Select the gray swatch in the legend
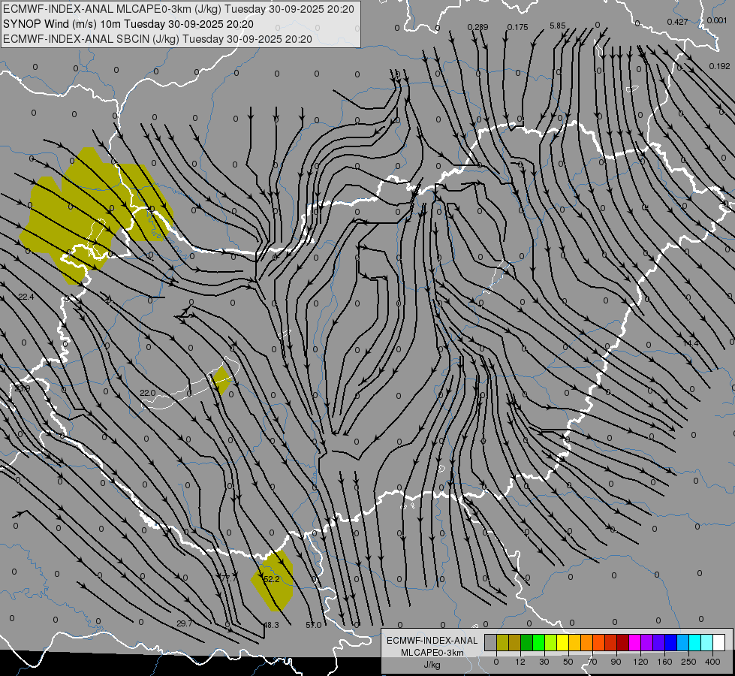This screenshot has height=676, width=735. coord(490,642)
